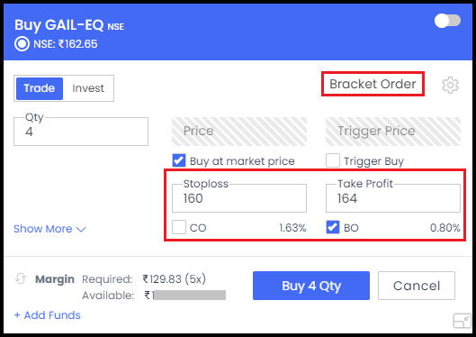
Task: Tick the CO cover order checkbox
Action: pos(179,227)
